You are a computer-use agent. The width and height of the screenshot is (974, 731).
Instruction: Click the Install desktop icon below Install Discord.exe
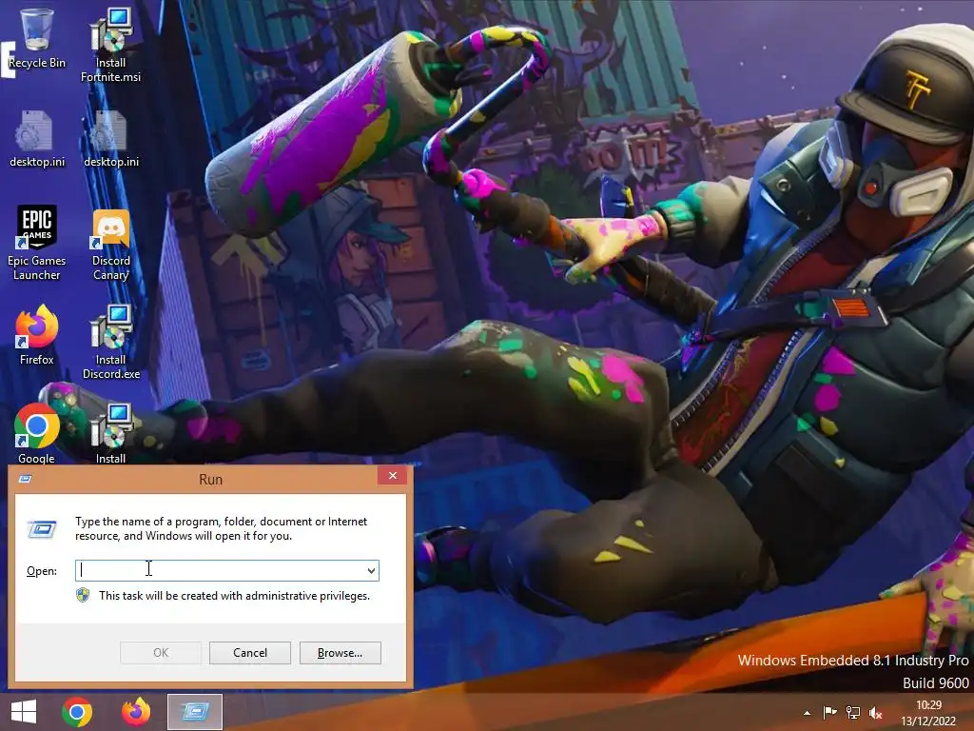[x=110, y=433]
